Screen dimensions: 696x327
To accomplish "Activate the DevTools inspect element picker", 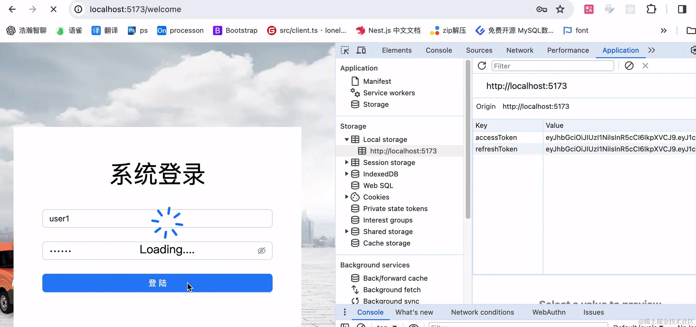I will pos(345,50).
